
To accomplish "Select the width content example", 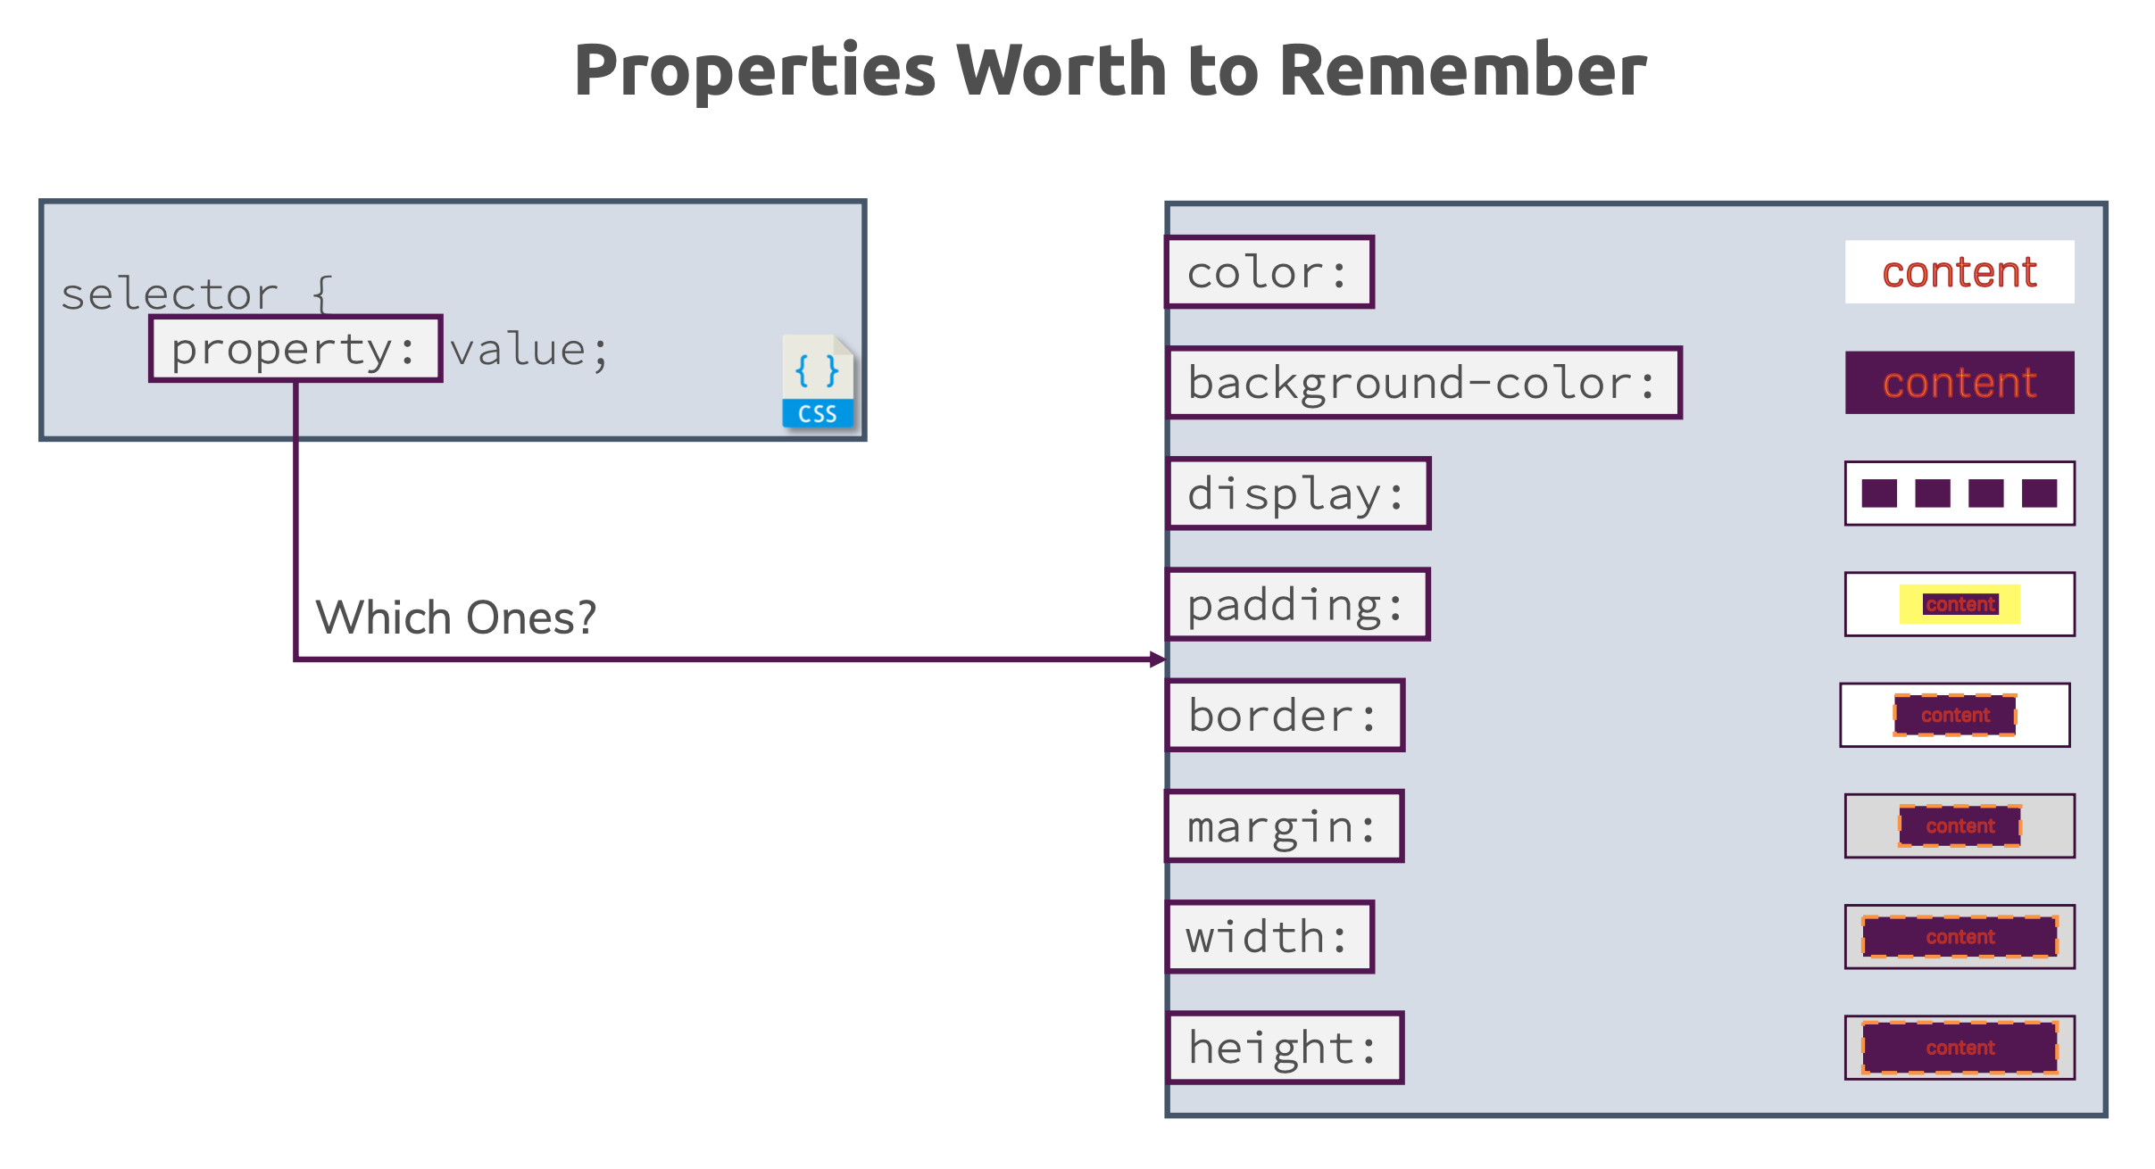I will click(1959, 936).
